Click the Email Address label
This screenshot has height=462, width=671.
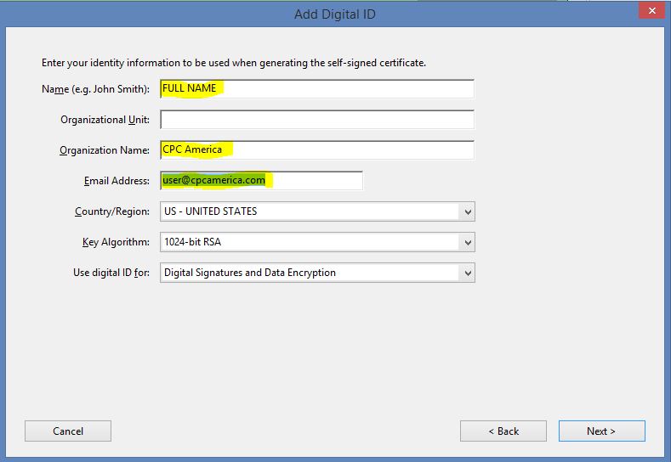pyautogui.click(x=117, y=181)
